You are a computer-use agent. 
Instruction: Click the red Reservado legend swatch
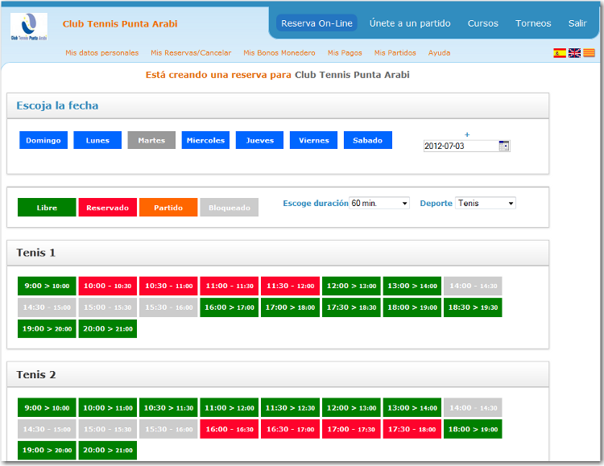click(x=107, y=207)
